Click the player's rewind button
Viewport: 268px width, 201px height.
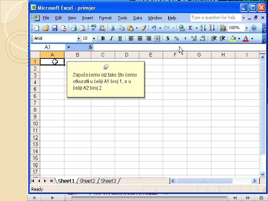[235, 198]
